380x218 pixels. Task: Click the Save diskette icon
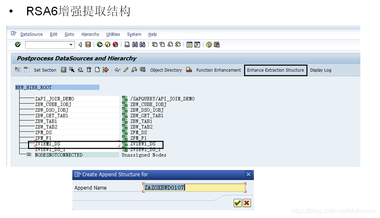coord(88,44)
